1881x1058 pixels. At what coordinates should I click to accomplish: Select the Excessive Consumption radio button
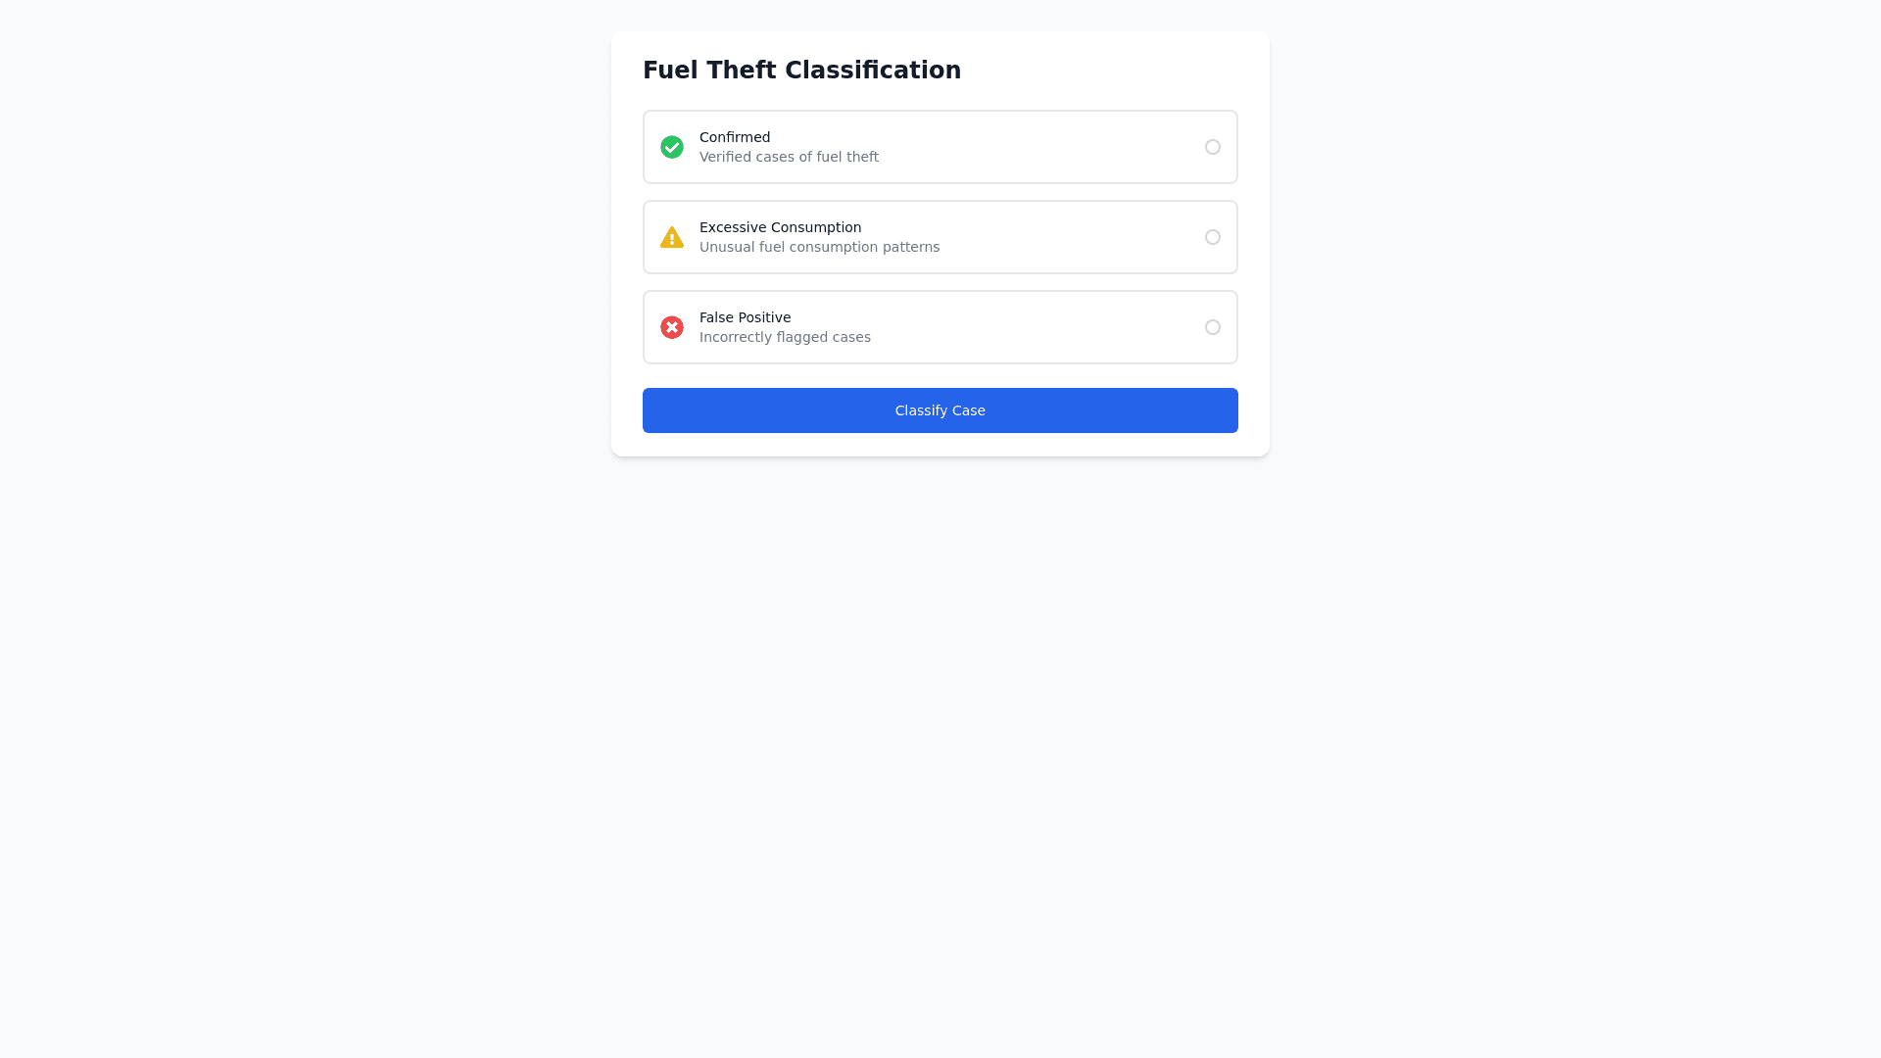1213,237
